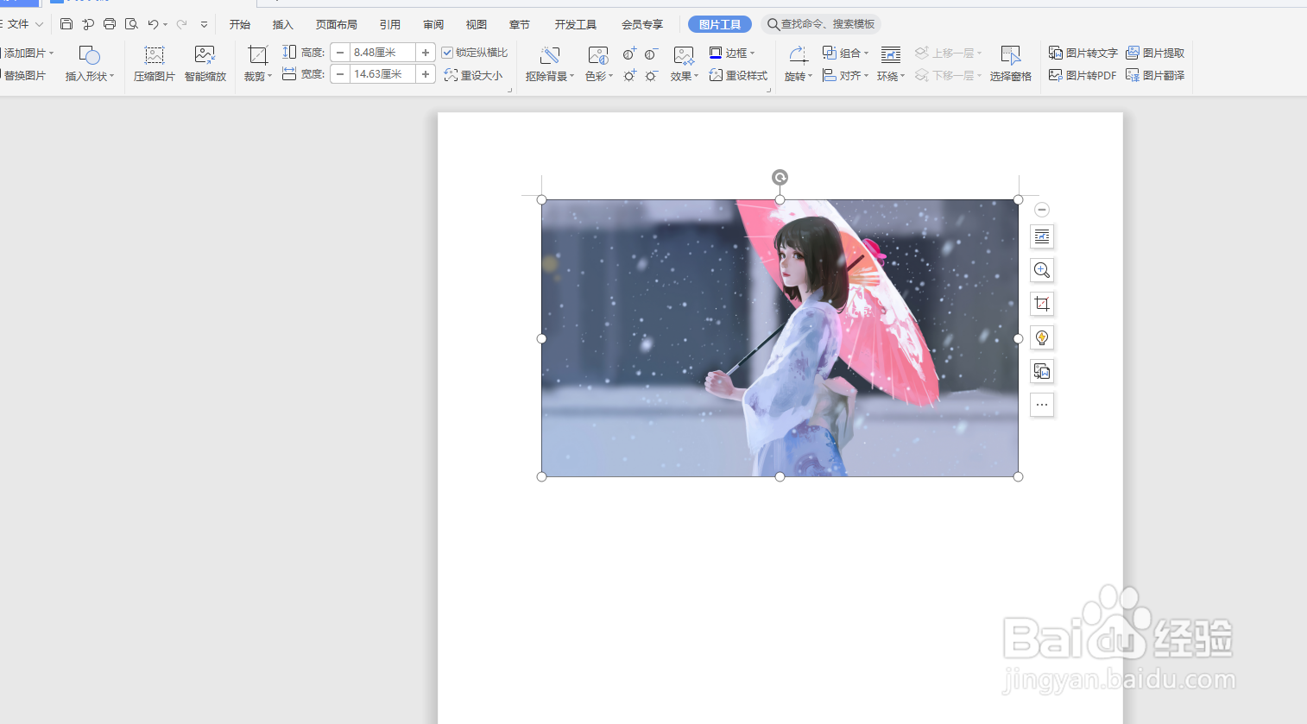
Task: Click the Save icon in quick access toolbar
Action: point(66,24)
